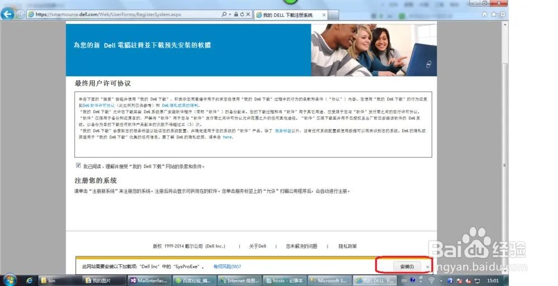Stop loading with the address bar X
The height and width of the screenshot is (286, 558).
tap(248, 14)
